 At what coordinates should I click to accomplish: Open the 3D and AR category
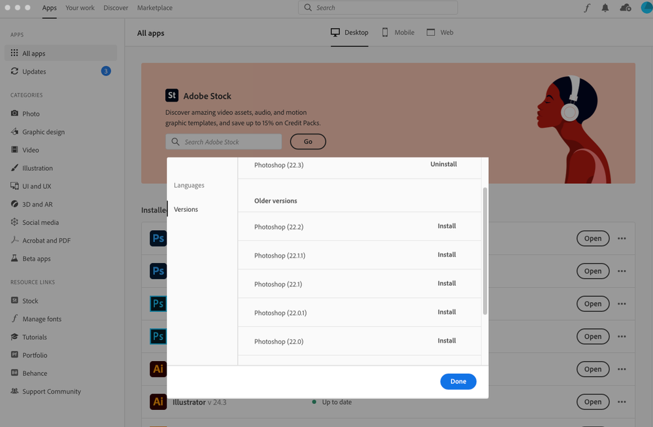click(31, 204)
